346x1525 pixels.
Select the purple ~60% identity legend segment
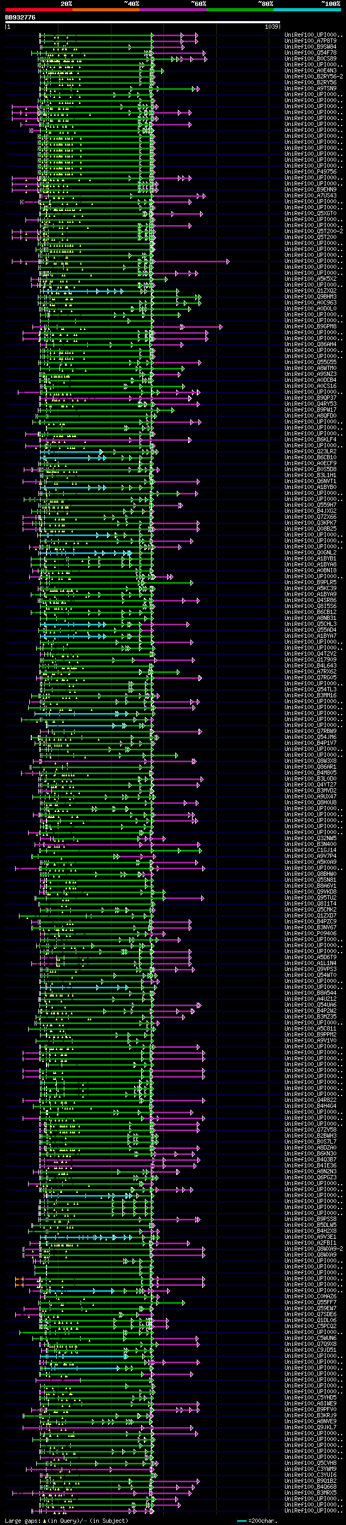(x=172, y=10)
